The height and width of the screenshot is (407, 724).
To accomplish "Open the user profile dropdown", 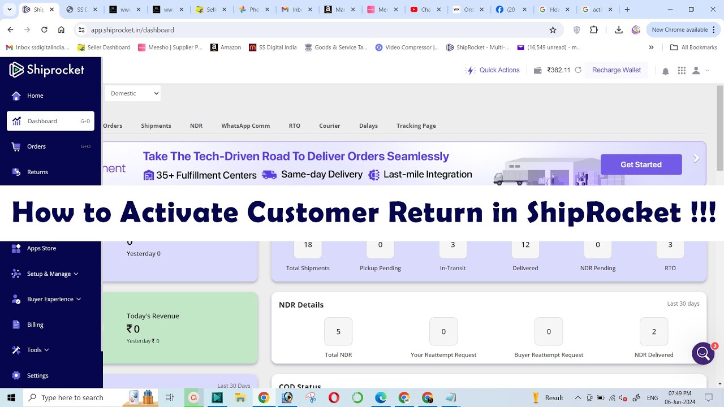I will (x=700, y=71).
